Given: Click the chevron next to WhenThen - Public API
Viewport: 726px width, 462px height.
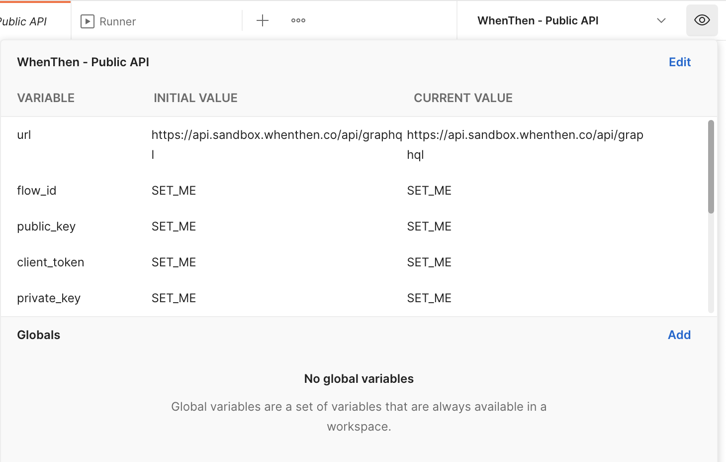Looking at the screenshot, I should coord(661,21).
